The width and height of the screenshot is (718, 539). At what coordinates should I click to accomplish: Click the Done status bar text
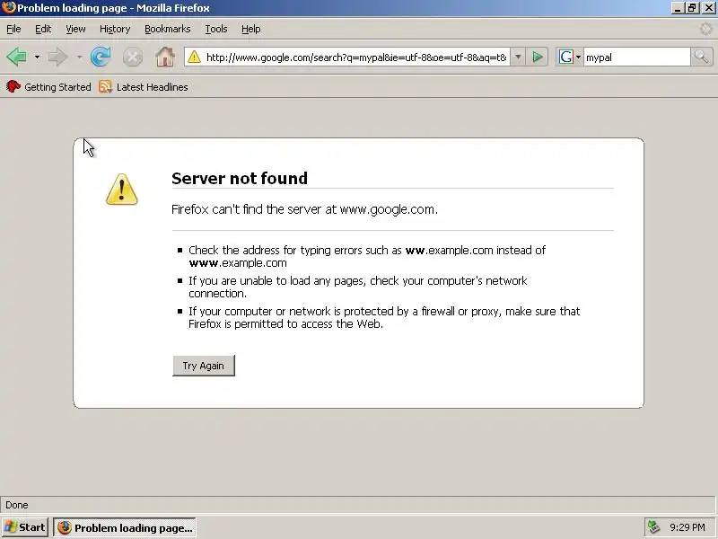[x=17, y=505]
